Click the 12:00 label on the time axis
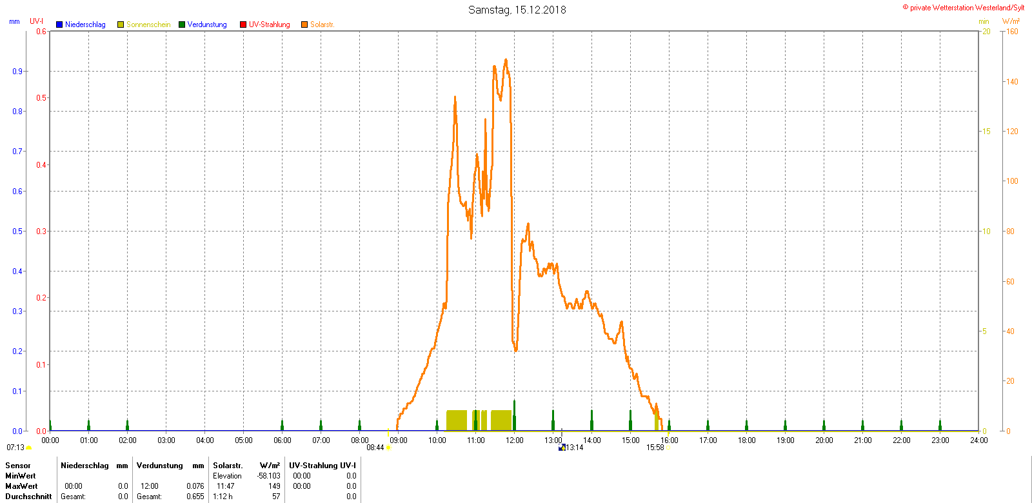The height and width of the screenshot is (503, 1032). coord(515,440)
